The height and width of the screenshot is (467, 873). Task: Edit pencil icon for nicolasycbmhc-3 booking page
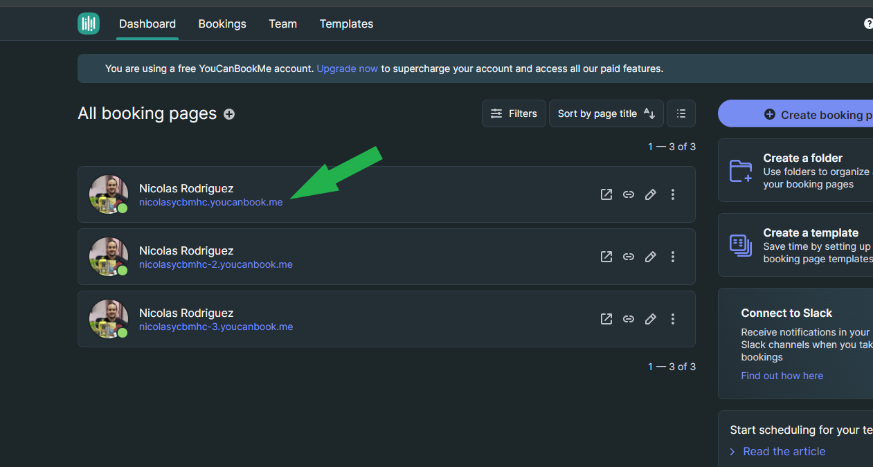(x=651, y=319)
